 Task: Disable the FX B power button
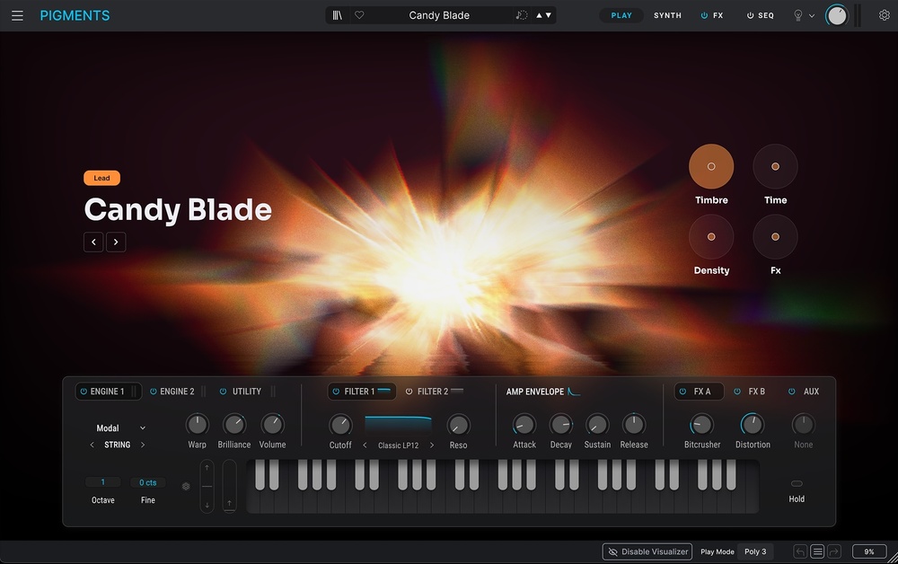point(737,392)
